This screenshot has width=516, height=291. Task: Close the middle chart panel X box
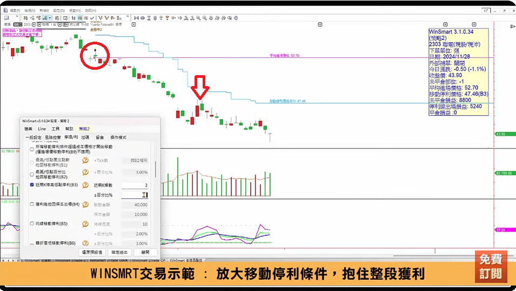(320, 24)
